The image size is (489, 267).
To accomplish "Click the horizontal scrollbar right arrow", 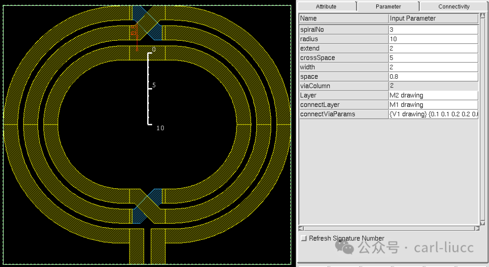I will pos(477,229).
